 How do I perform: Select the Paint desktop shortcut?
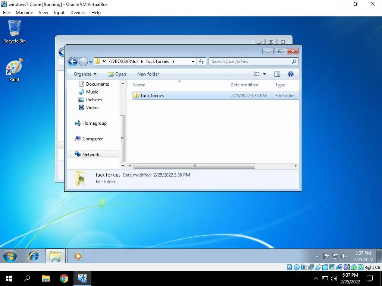tap(15, 70)
